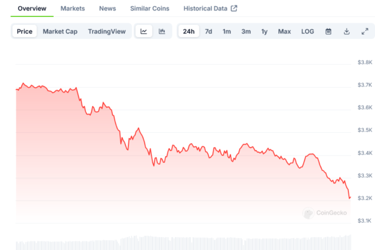375x250 pixels.
Task: Show the Max time range
Action: tap(284, 32)
